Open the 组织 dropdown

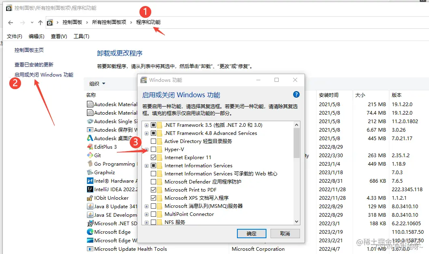pyautogui.click(x=97, y=83)
